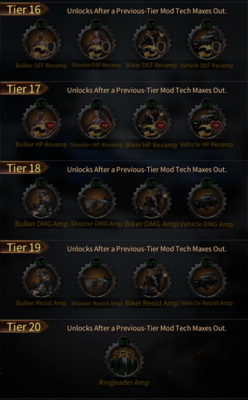
Task: Select the Bulker DEF Revamp icon
Action: (x=41, y=41)
